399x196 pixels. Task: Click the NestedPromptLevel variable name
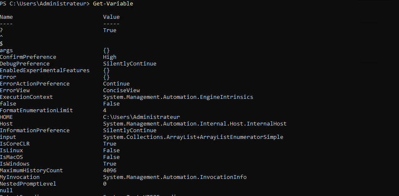coord(28,184)
